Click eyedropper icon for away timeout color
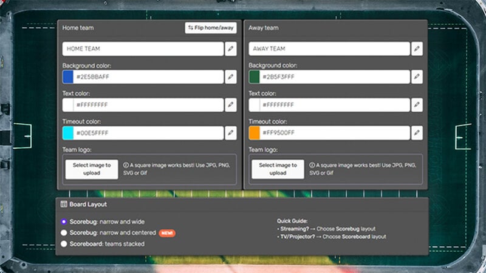The image size is (486, 273). (x=417, y=133)
